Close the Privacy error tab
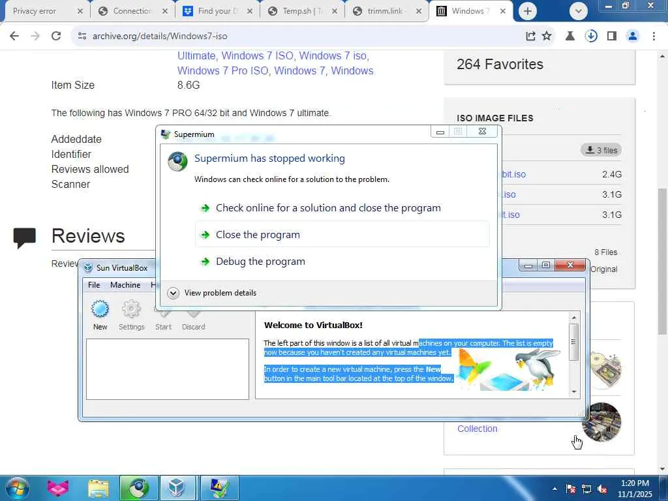Screen dimensions: 668x501 (x=80, y=11)
